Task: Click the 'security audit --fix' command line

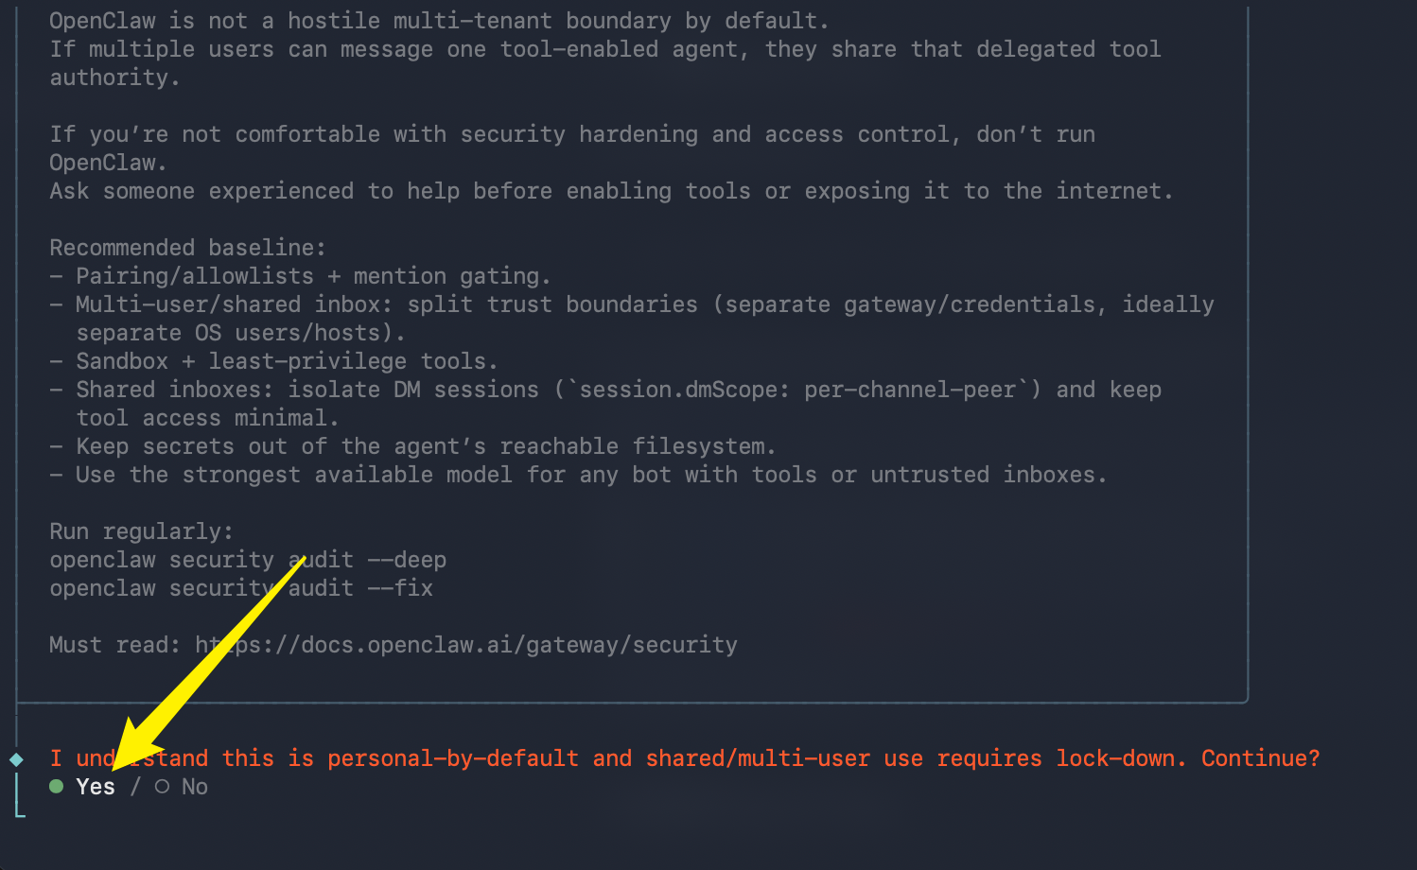Action: pos(241,588)
